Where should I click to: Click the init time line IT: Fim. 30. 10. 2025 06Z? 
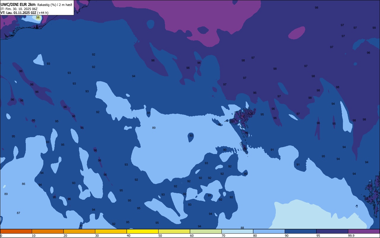19,9
